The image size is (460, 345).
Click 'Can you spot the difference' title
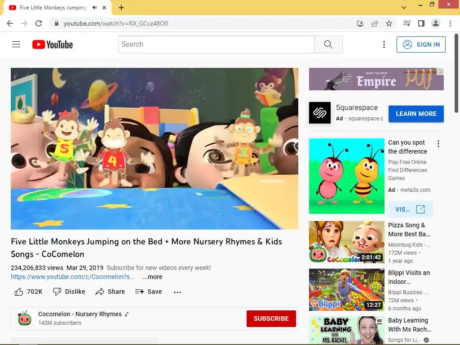tap(407, 147)
